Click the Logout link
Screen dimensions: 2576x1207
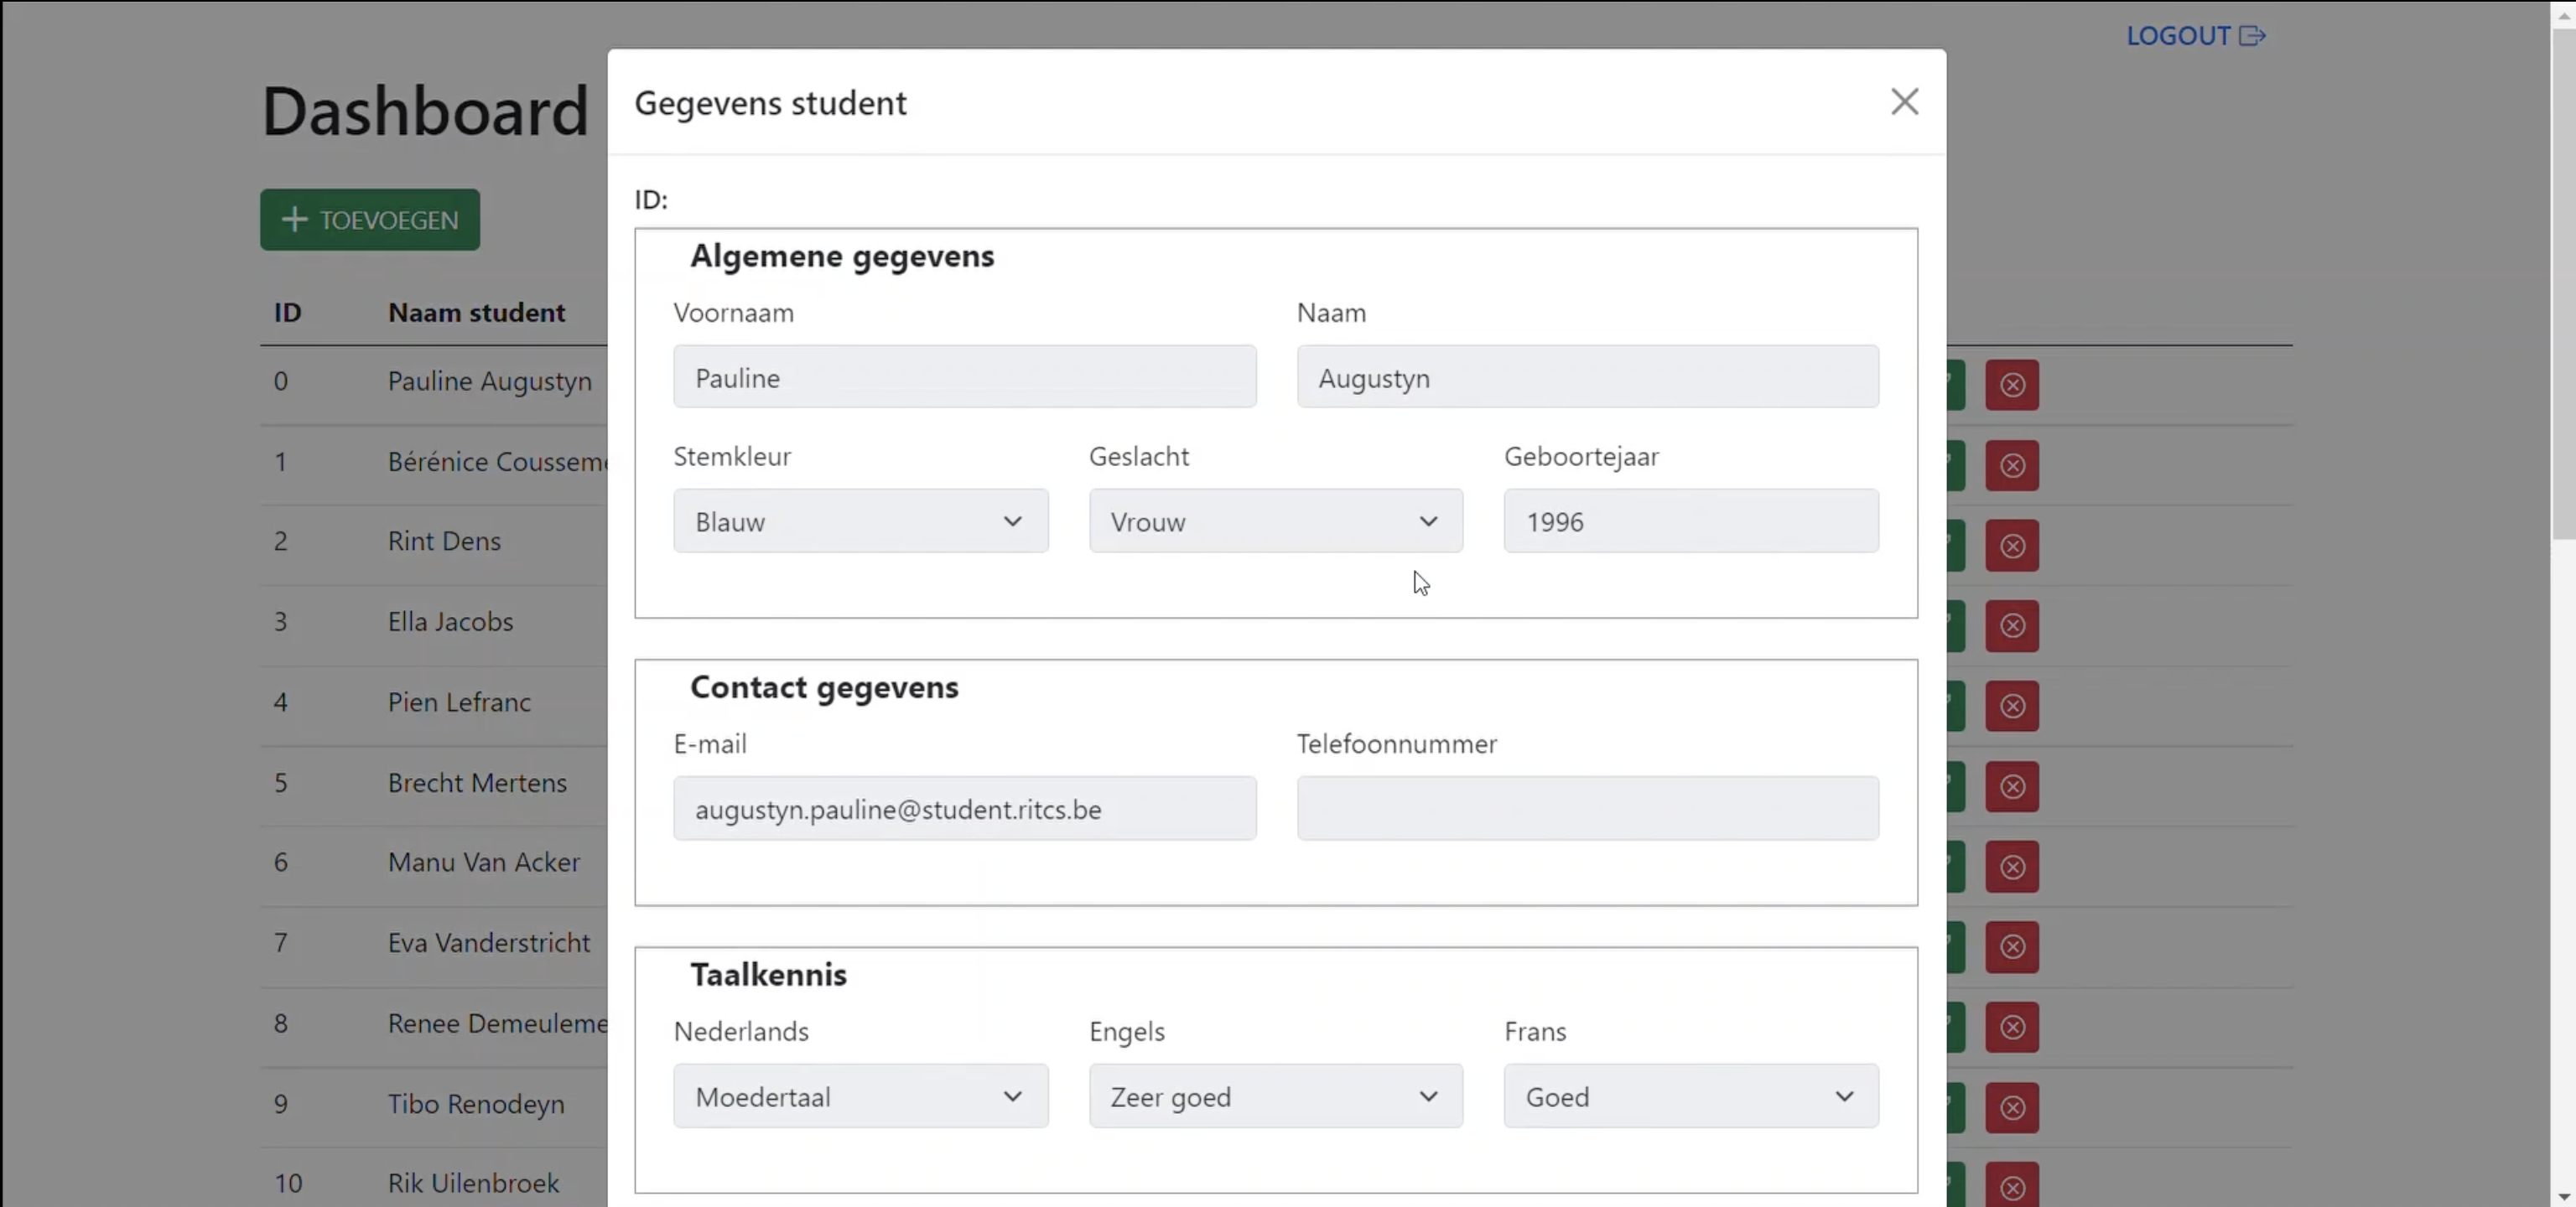pyautogui.click(x=2195, y=36)
